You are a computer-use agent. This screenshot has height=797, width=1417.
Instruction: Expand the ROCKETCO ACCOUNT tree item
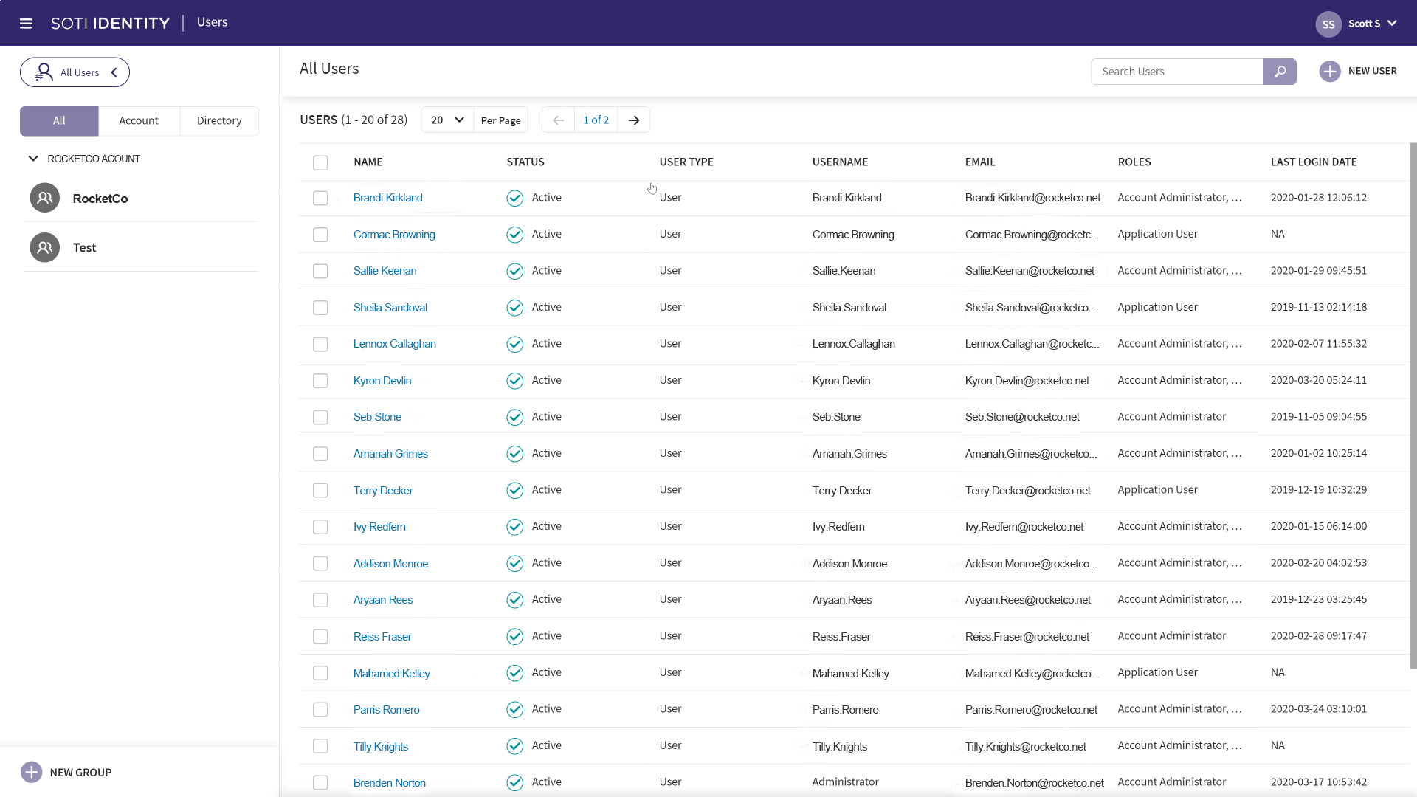[33, 158]
